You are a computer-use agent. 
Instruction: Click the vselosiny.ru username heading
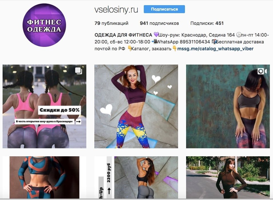[116, 9]
